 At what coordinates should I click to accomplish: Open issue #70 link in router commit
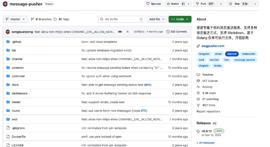click(x=144, y=111)
